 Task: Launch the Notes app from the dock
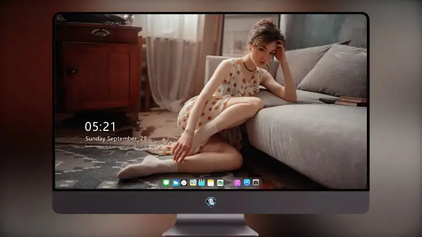(211, 183)
